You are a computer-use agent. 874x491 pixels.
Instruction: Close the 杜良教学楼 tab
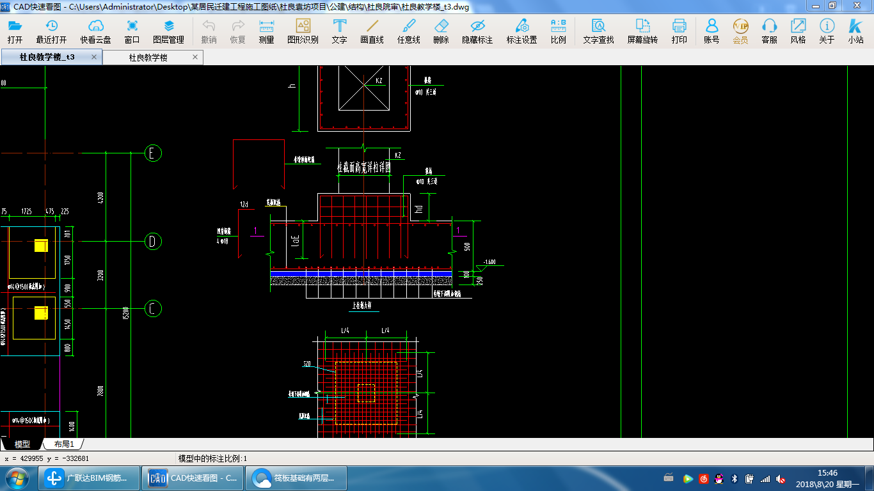coord(195,57)
